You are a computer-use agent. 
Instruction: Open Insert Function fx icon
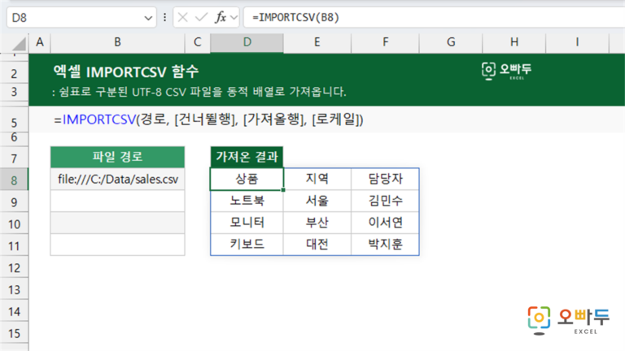click(221, 18)
